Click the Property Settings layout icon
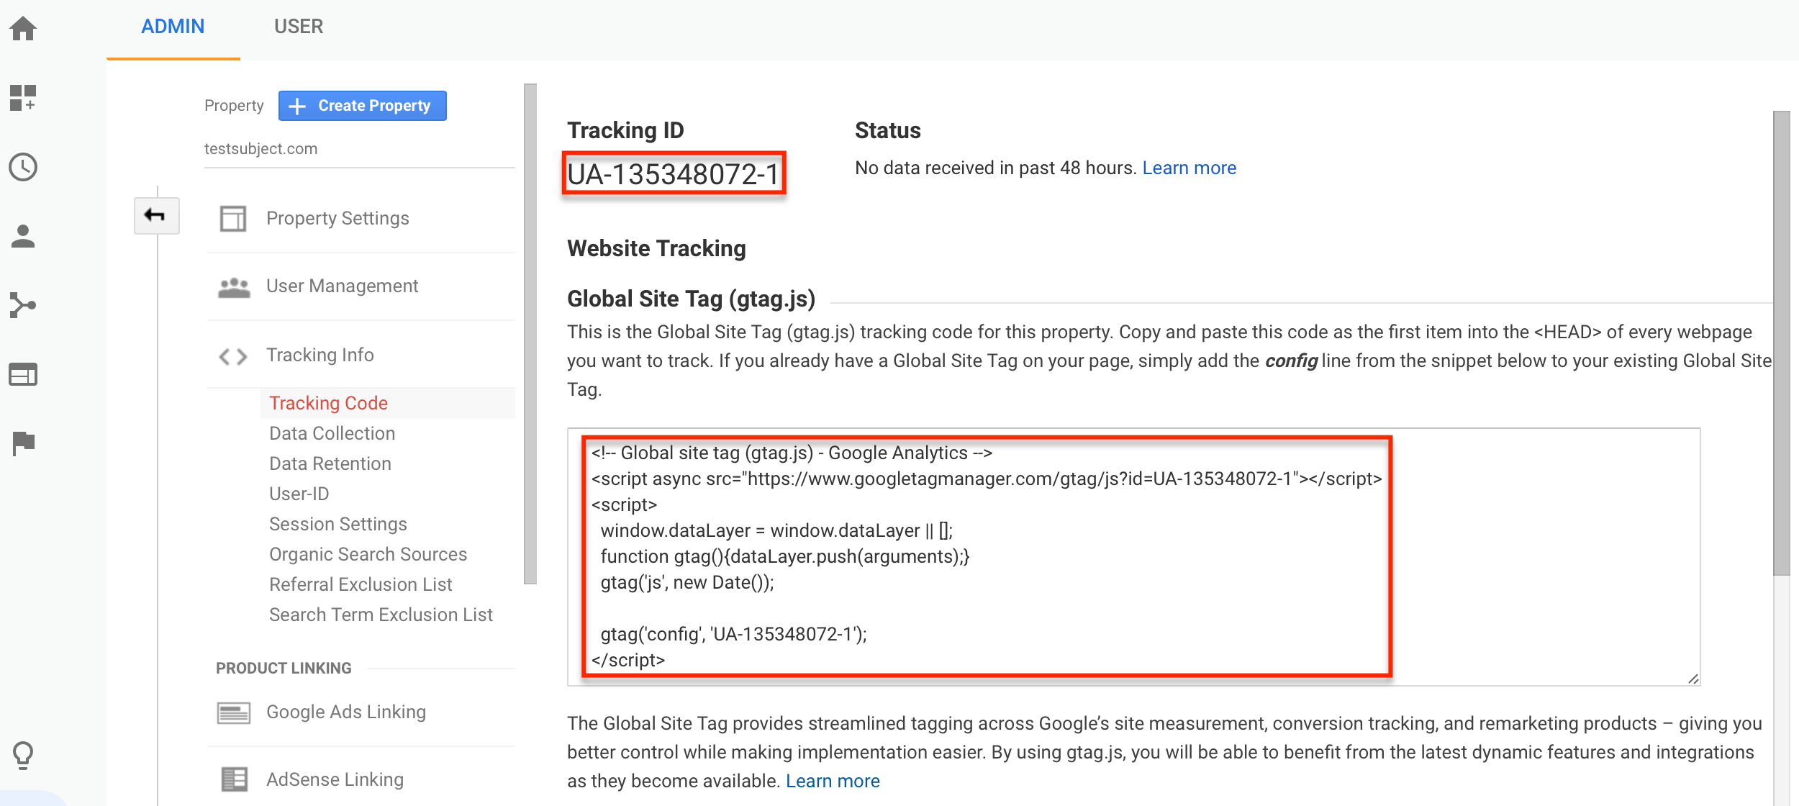This screenshot has width=1799, height=806. coord(233,218)
